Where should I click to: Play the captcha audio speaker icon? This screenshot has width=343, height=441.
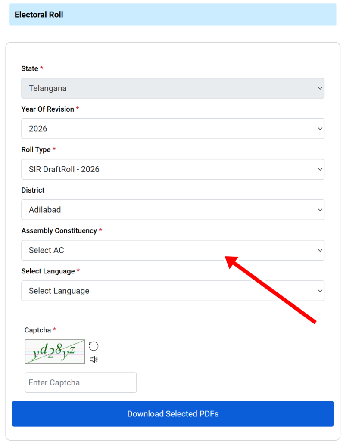[x=94, y=360]
